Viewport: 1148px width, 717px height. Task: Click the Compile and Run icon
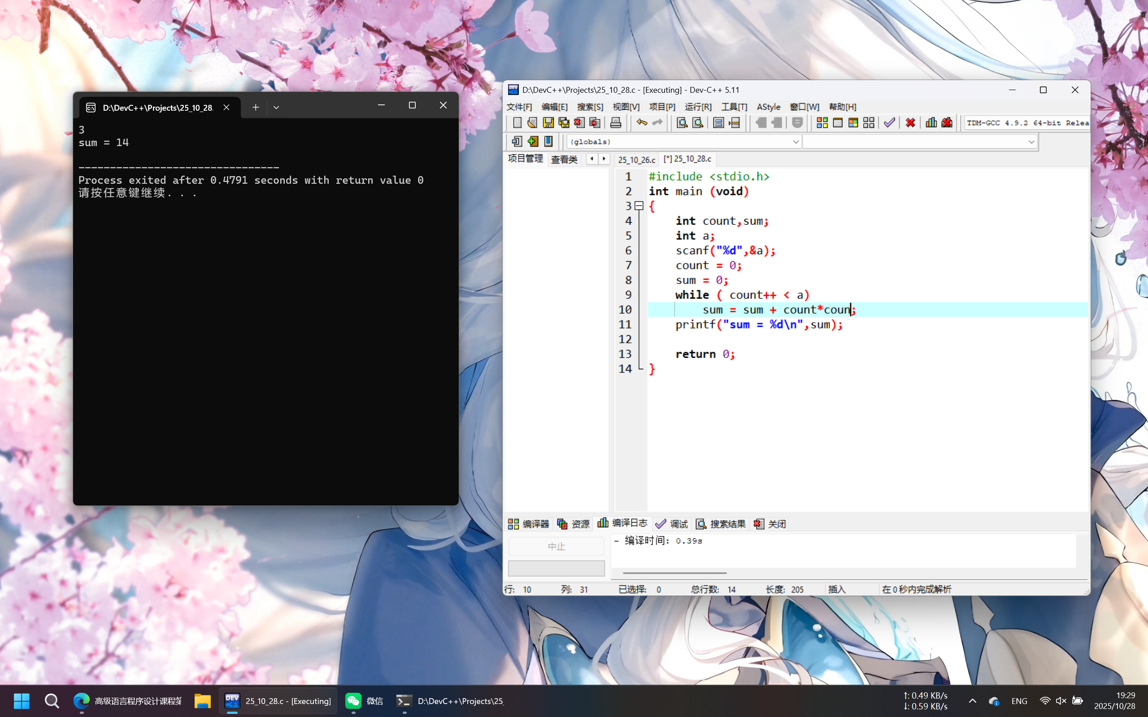click(853, 123)
